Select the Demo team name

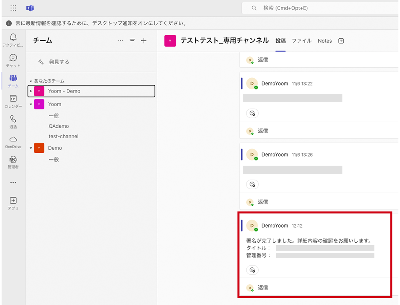coord(55,148)
